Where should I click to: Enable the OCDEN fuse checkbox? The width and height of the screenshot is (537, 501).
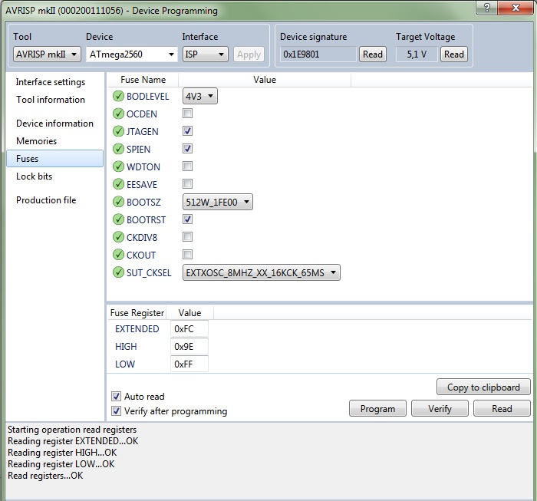[187, 114]
